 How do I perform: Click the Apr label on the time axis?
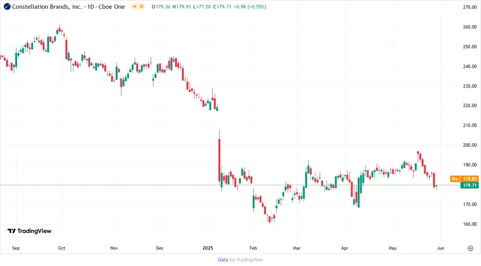(x=345, y=248)
